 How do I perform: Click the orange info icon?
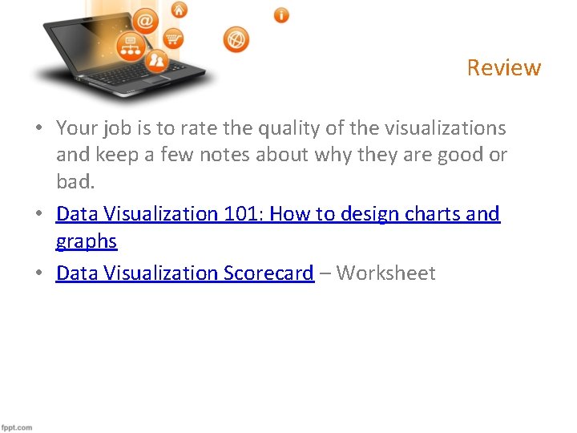[281, 14]
